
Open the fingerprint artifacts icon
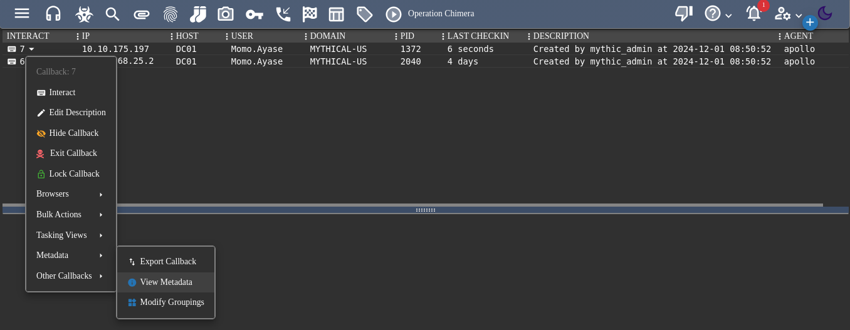click(170, 14)
